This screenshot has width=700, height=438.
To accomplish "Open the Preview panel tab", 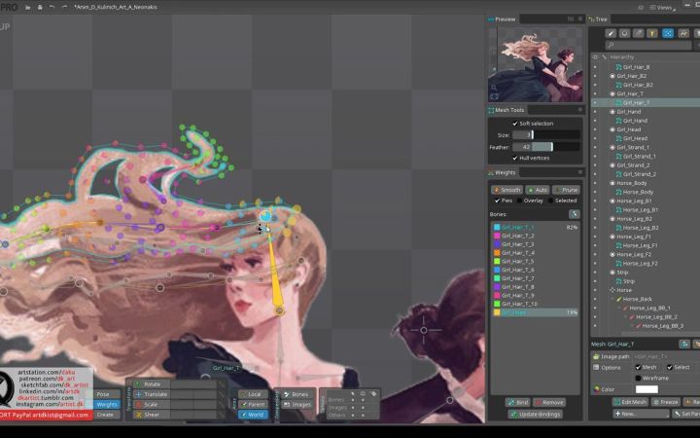I will 503,19.
